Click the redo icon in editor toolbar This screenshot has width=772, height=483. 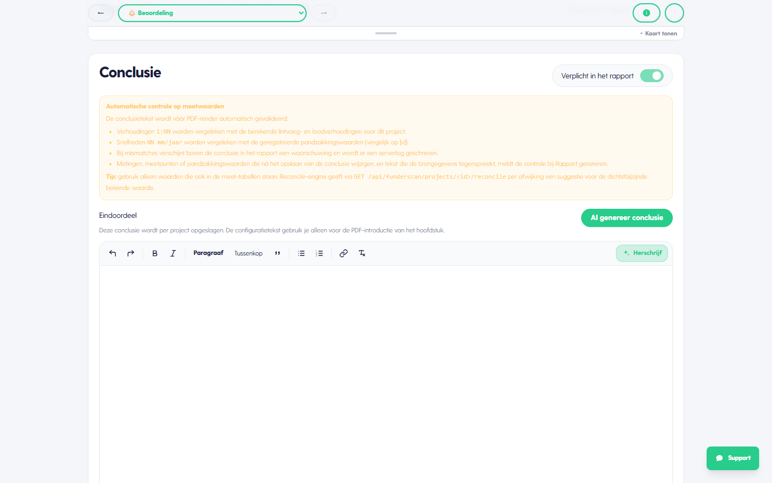point(131,253)
